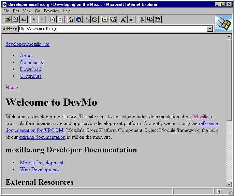Open the Favorites menu
Viewport: 234px width, 196px height.
point(51,11)
